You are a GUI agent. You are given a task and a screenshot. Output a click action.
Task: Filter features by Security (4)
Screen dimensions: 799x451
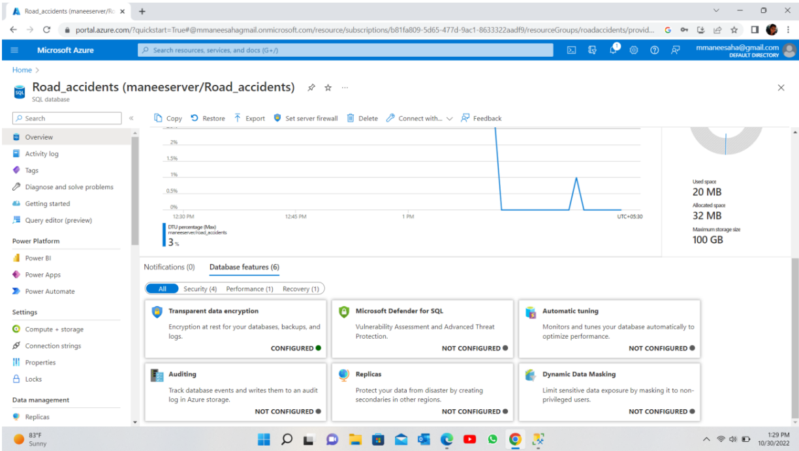(200, 288)
